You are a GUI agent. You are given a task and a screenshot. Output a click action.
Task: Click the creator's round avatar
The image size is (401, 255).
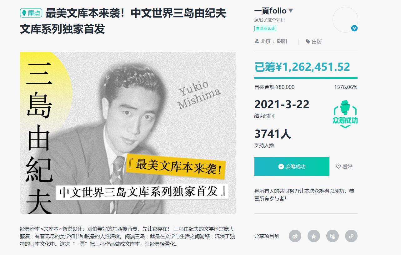[345, 19]
